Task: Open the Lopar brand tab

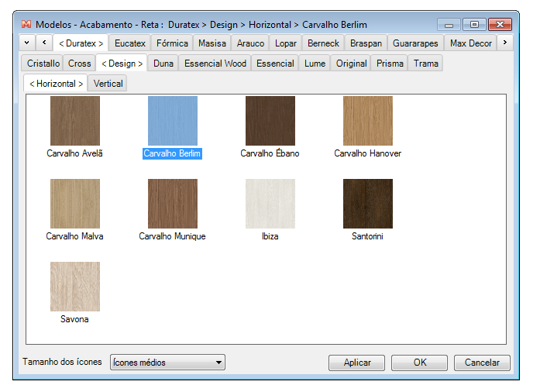Action: pyautogui.click(x=286, y=43)
